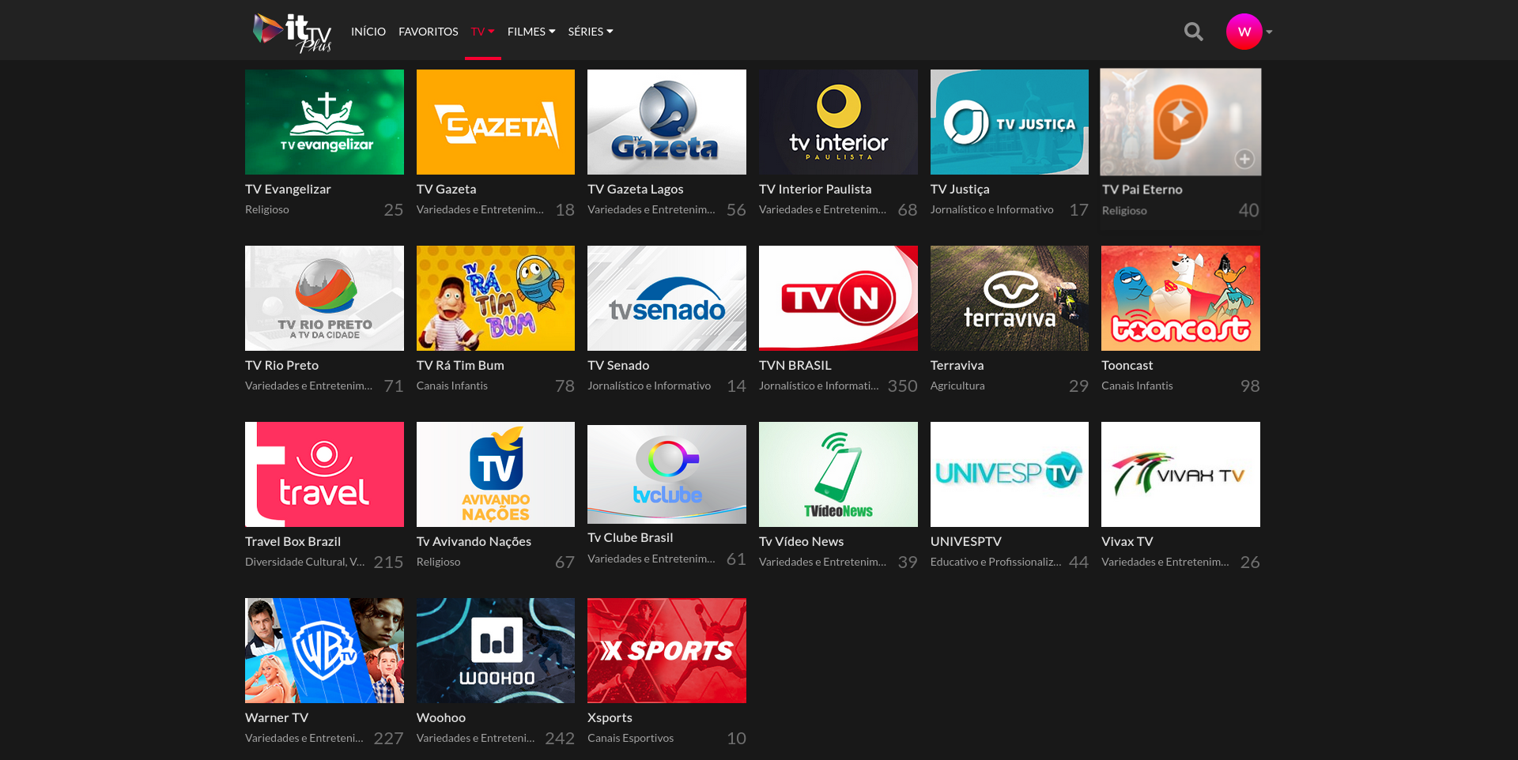Click the TV Senado title link

618,366
